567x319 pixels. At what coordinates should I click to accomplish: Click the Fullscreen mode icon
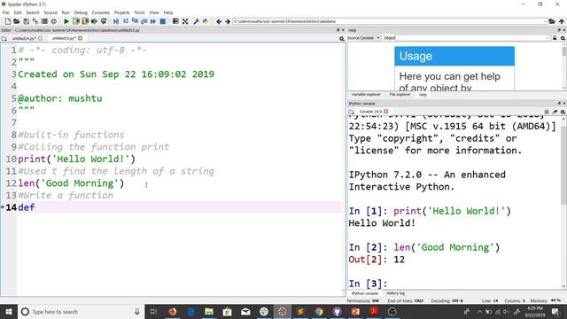185,21
